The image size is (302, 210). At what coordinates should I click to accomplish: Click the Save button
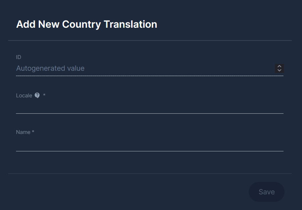(266, 192)
